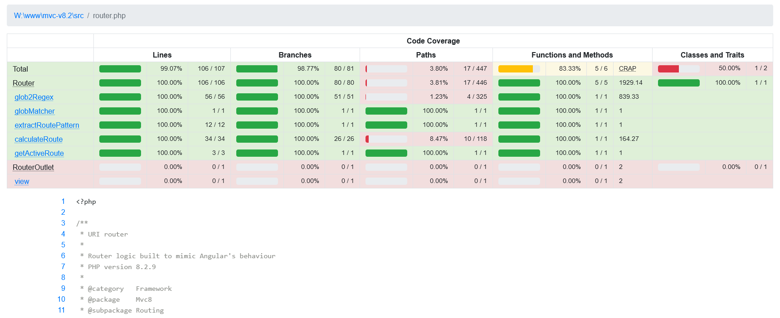780x318 pixels.
Task: Click the view method link
Action: click(22, 181)
